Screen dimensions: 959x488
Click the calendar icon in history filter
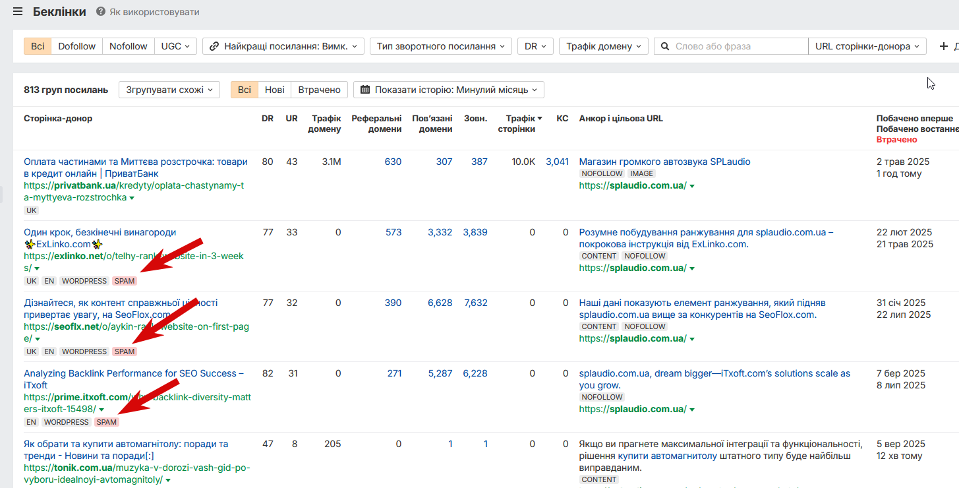pos(364,90)
